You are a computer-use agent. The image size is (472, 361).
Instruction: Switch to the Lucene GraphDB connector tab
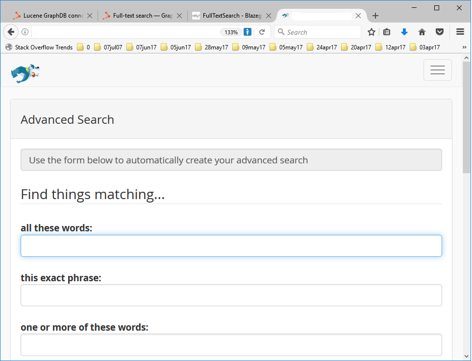pyautogui.click(x=49, y=16)
